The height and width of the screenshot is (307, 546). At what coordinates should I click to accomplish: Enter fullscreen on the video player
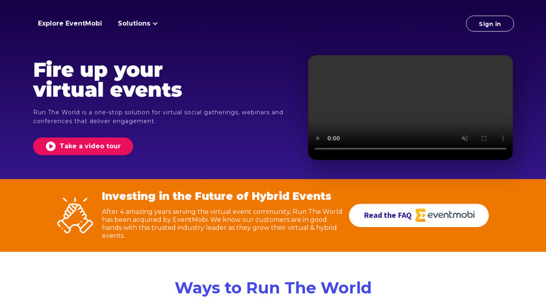pyautogui.click(x=484, y=139)
